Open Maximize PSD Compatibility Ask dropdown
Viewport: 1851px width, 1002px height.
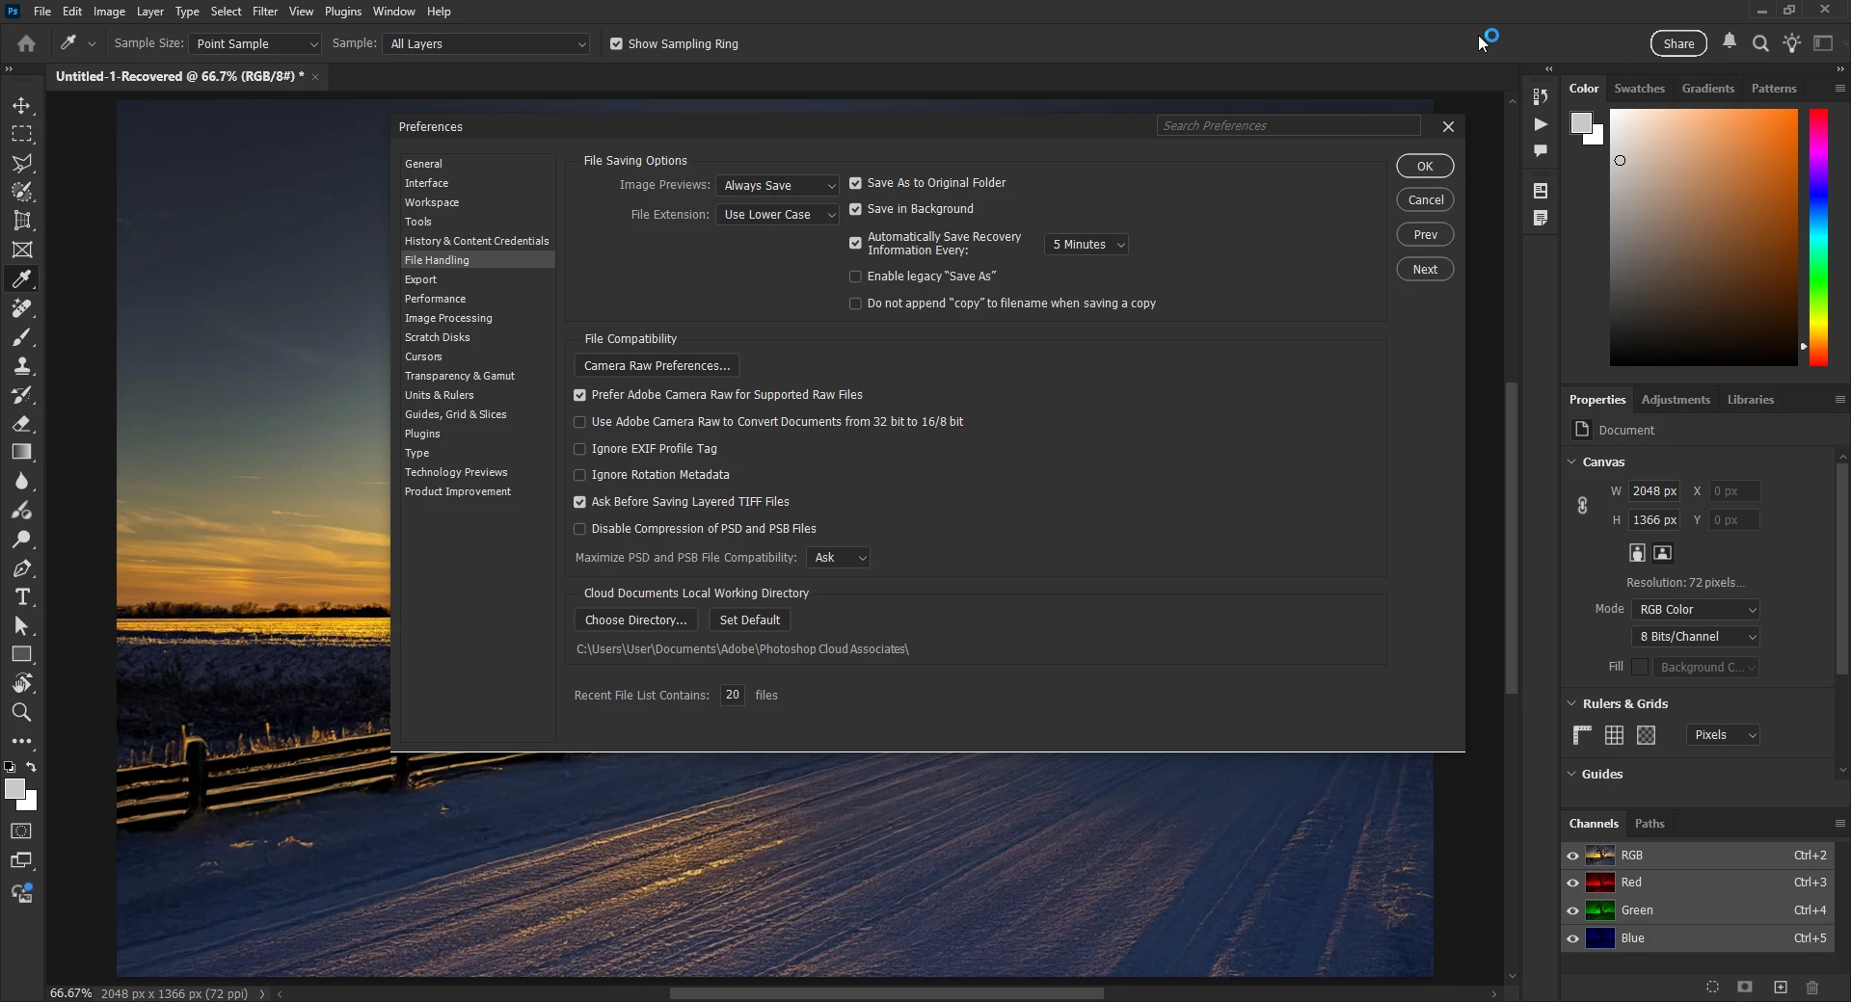tap(838, 558)
